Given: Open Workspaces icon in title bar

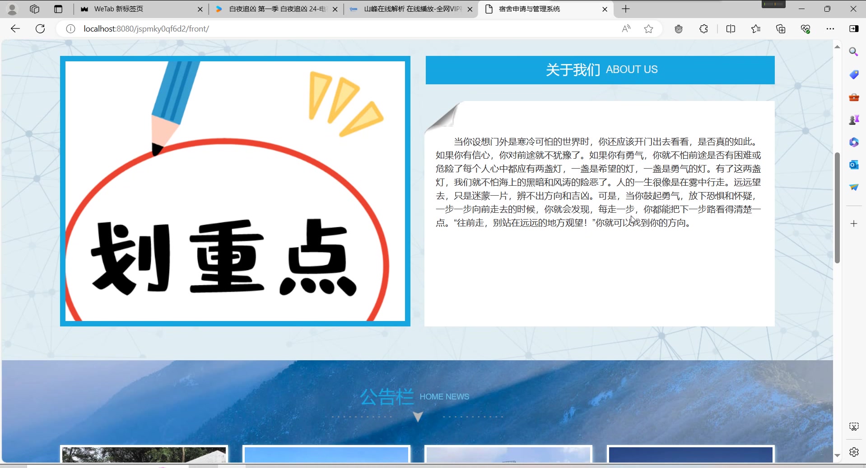Looking at the screenshot, I should click(x=34, y=9).
